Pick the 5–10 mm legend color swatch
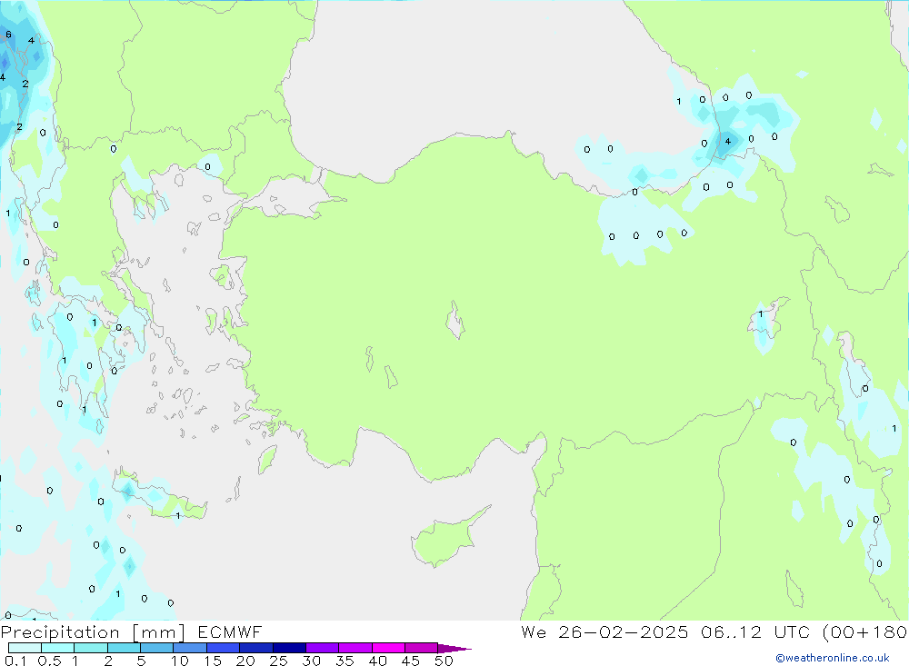This screenshot has height=666, width=909. [156, 648]
